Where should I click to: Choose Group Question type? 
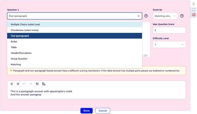click(x=75, y=59)
